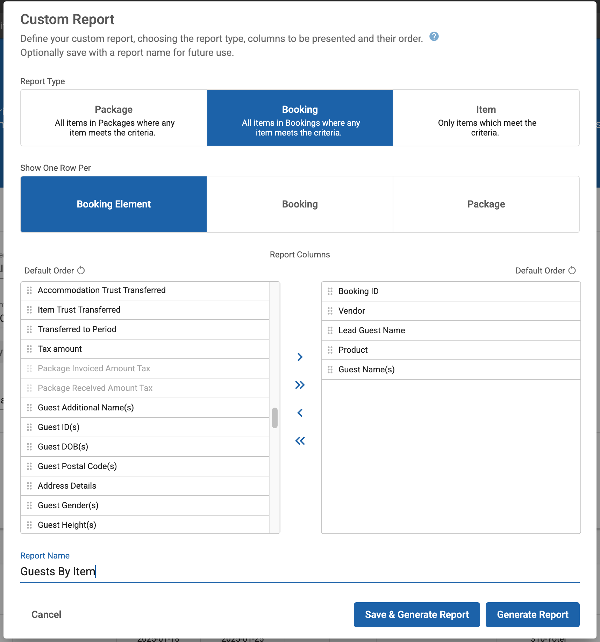Click double right arrow to add all columns
Image resolution: width=600 pixels, height=642 pixels.
click(x=300, y=385)
